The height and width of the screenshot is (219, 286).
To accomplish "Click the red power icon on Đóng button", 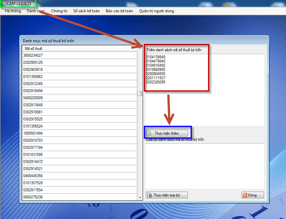I will coord(245,195).
